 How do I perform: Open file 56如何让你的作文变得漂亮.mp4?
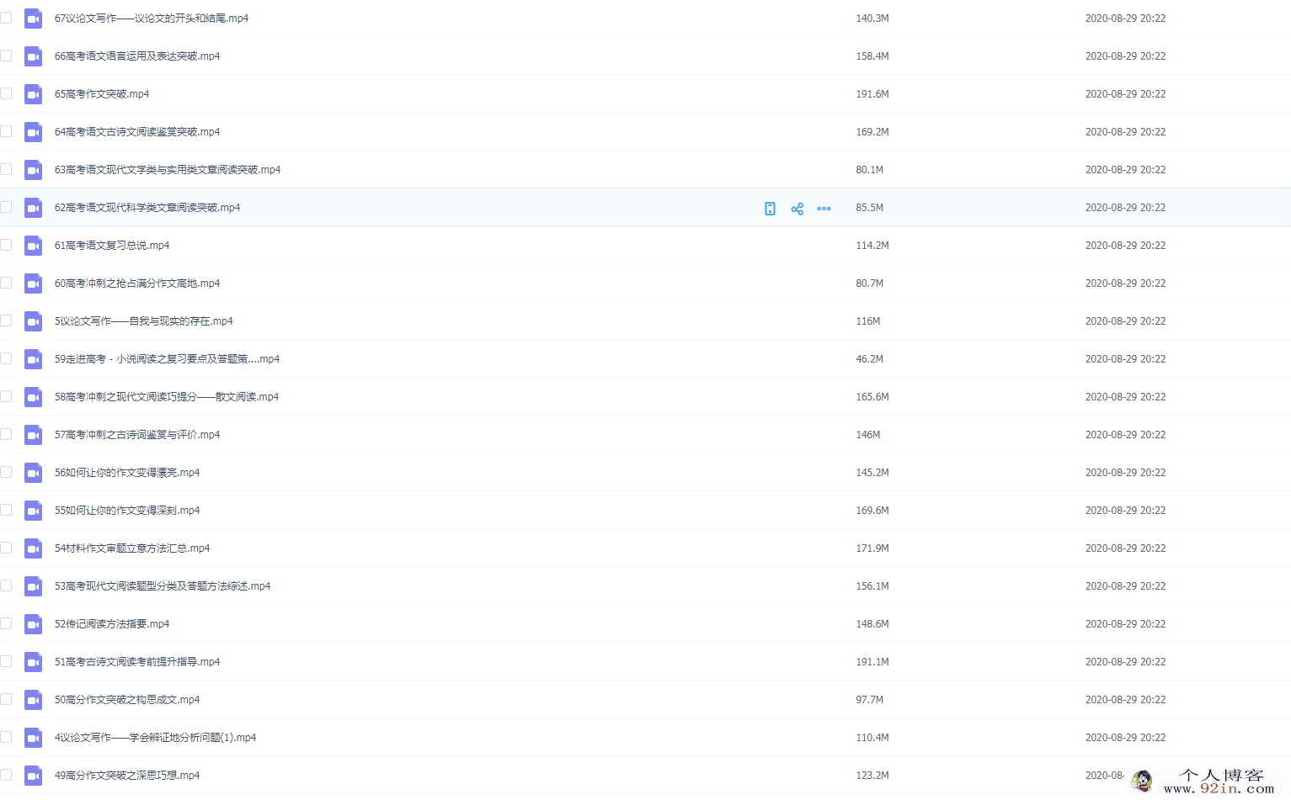pos(127,473)
